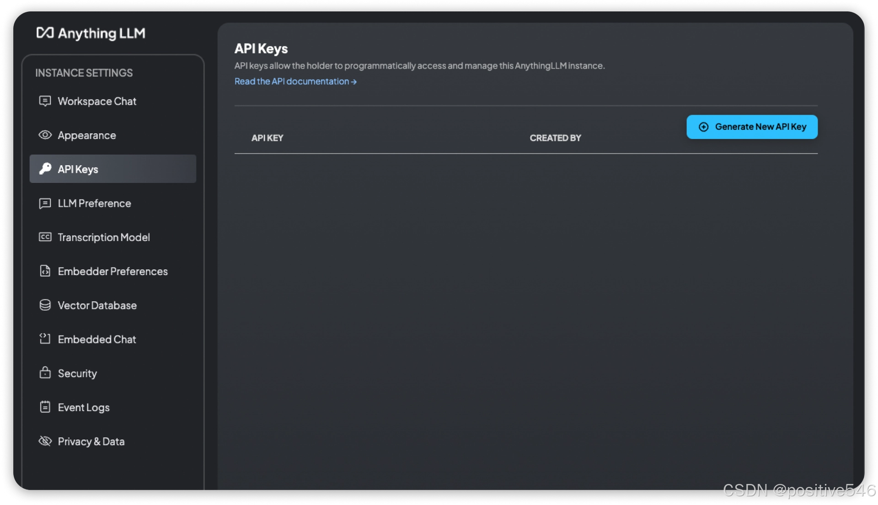Click the API KEY column header
The width and height of the screenshot is (878, 505).
pyautogui.click(x=267, y=138)
